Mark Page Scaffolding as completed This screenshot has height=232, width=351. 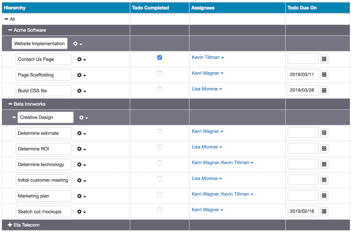[x=160, y=73]
